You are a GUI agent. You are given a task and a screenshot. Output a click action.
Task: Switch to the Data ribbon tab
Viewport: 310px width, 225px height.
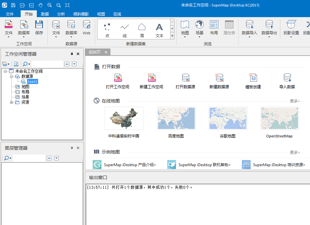(x=45, y=14)
